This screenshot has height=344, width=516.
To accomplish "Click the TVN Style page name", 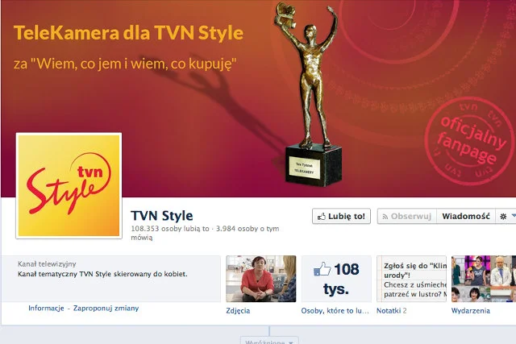I will 162,216.
